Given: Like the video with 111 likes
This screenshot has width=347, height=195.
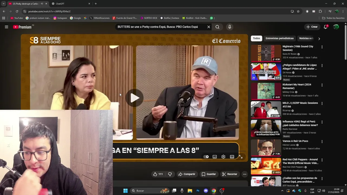Looking at the screenshot, I should point(158,174).
